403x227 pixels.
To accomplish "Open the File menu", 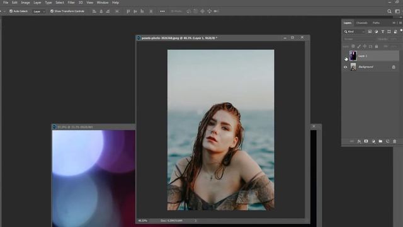I will point(6,3).
